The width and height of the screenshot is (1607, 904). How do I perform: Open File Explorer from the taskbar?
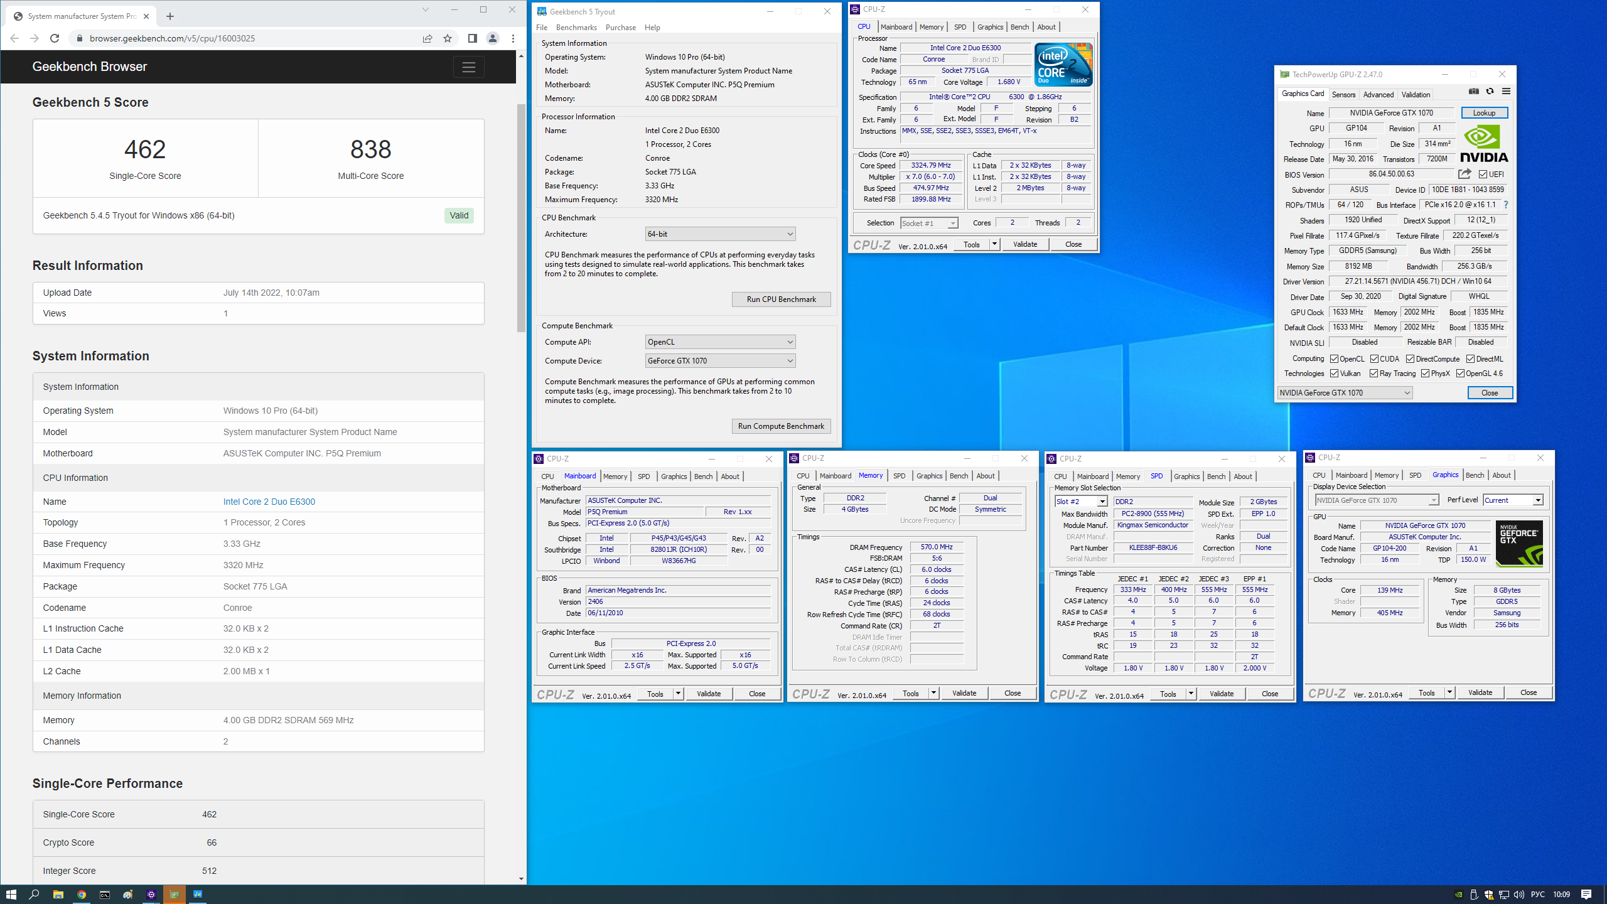pyautogui.click(x=58, y=894)
